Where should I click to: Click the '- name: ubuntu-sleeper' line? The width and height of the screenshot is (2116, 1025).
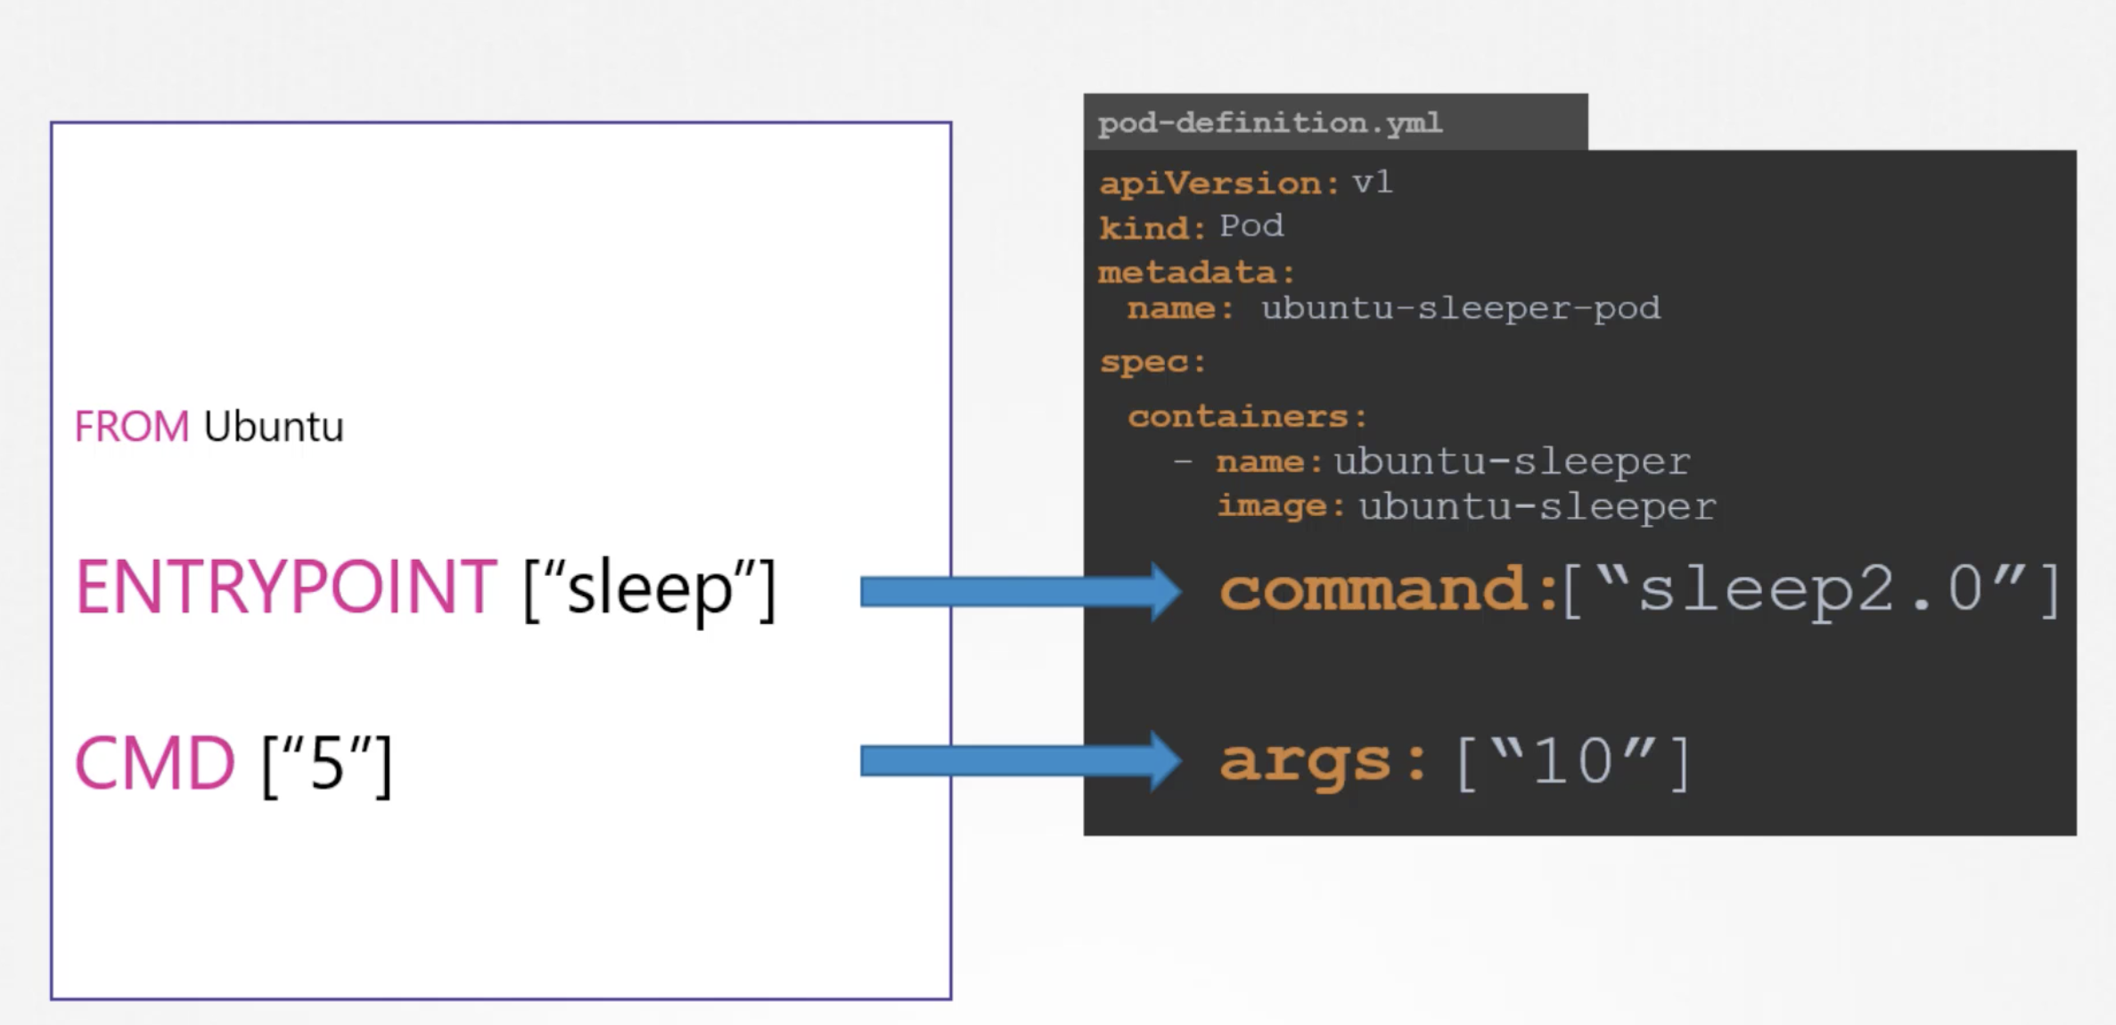[x=1431, y=462]
